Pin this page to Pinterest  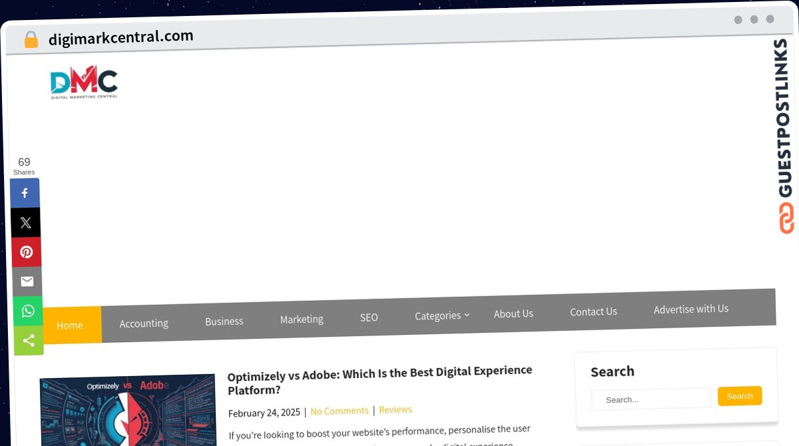[x=25, y=252]
